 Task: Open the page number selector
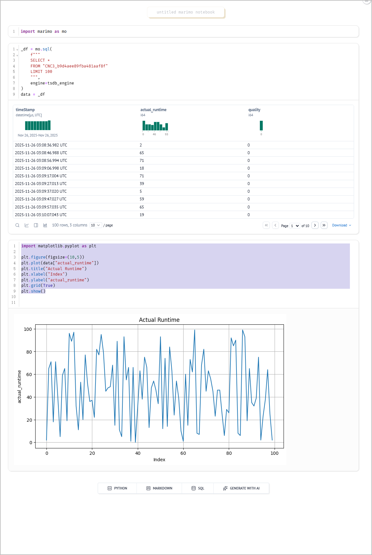click(295, 226)
